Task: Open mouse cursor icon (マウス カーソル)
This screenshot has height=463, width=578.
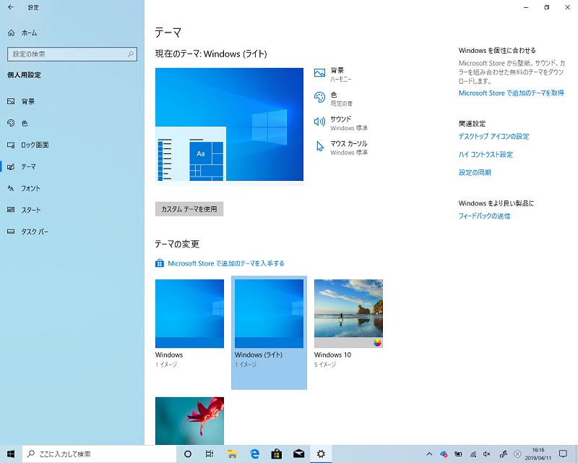Action: (320, 146)
